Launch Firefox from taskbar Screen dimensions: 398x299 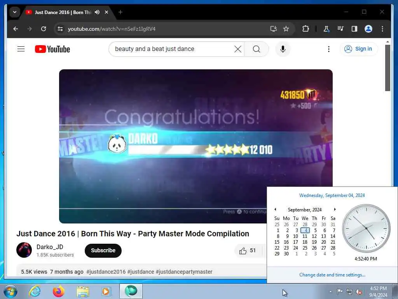58,291
